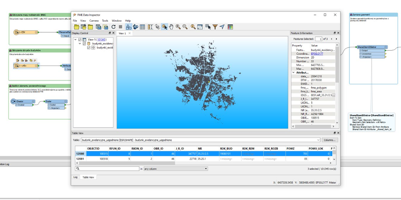Image resolution: width=401 pixels, height=200 pixels.
Task: Toggle the budynki_ewidencyjne dataset checkbox
Action: (x=84, y=44)
